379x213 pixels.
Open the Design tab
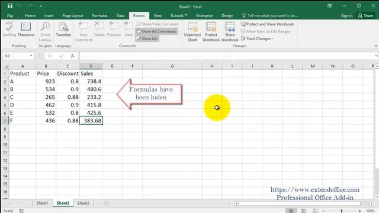pyautogui.click(x=227, y=16)
